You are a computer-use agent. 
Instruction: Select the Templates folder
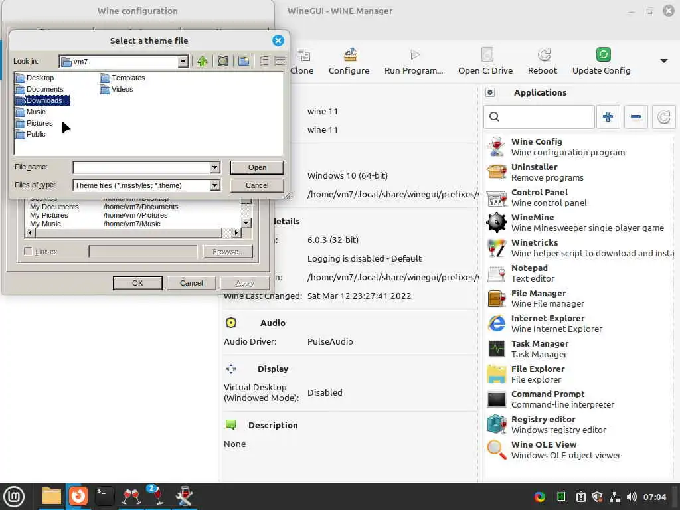(x=123, y=78)
